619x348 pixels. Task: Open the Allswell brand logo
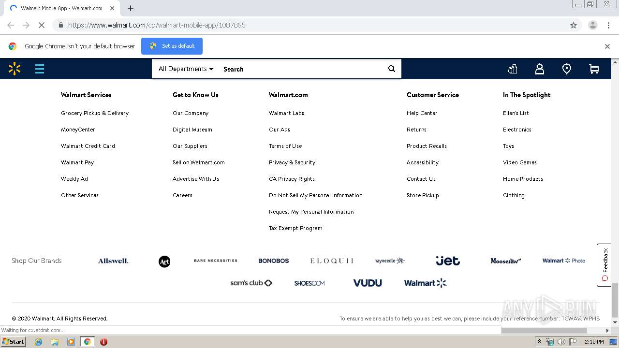click(x=113, y=261)
